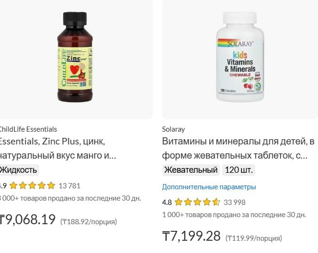Screen dimensions: 318x253
Task: Open the Solaray brand link
Action: 174,129
